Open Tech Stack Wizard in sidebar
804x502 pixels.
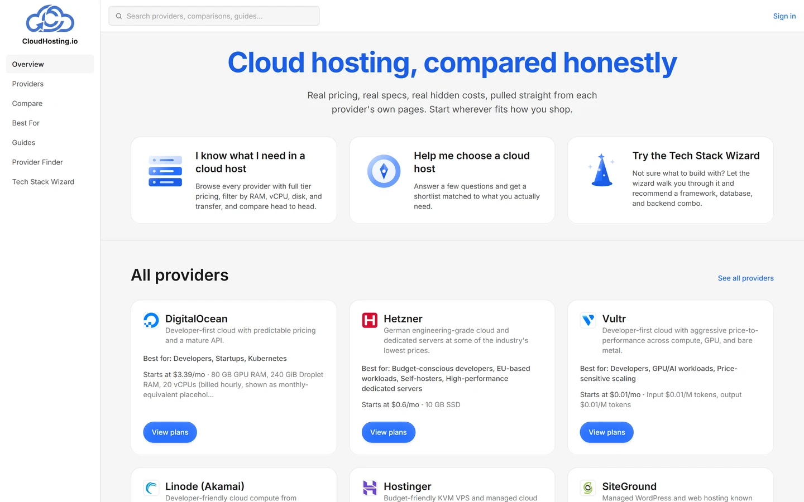(x=50, y=181)
